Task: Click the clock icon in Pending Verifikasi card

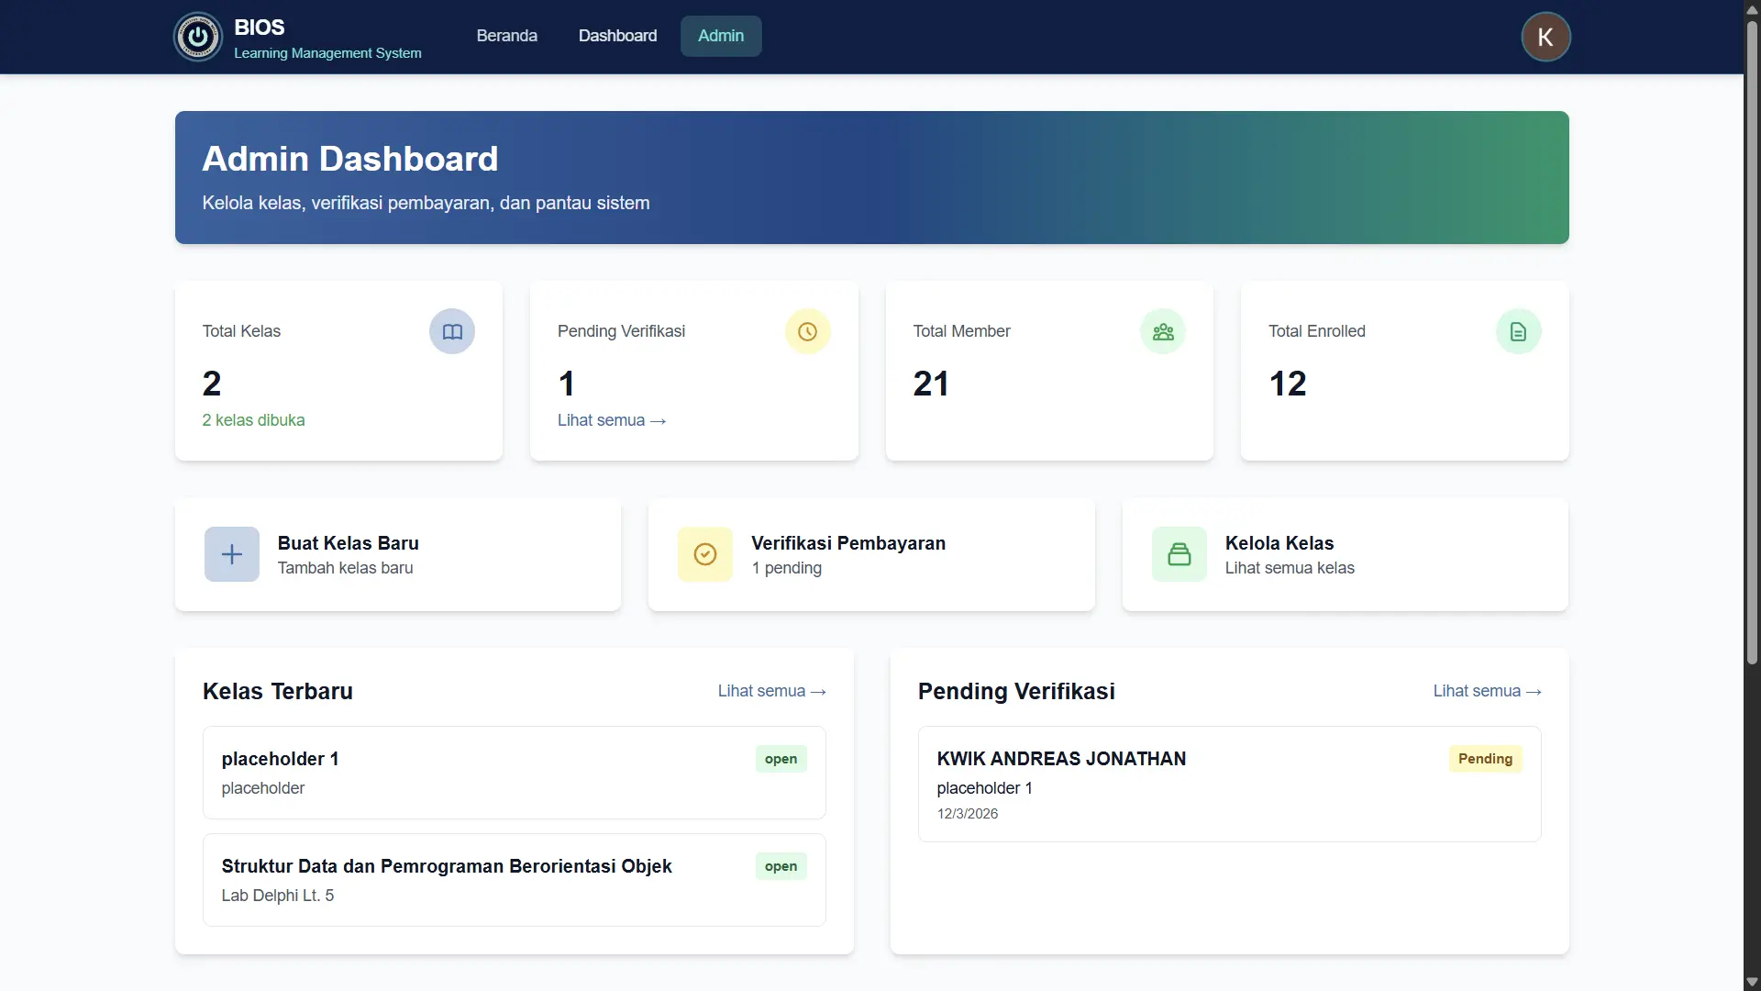Action: pos(807,331)
